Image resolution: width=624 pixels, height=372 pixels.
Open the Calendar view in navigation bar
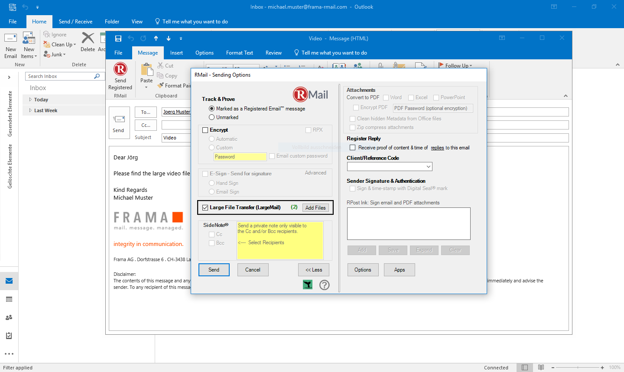click(x=9, y=299)
